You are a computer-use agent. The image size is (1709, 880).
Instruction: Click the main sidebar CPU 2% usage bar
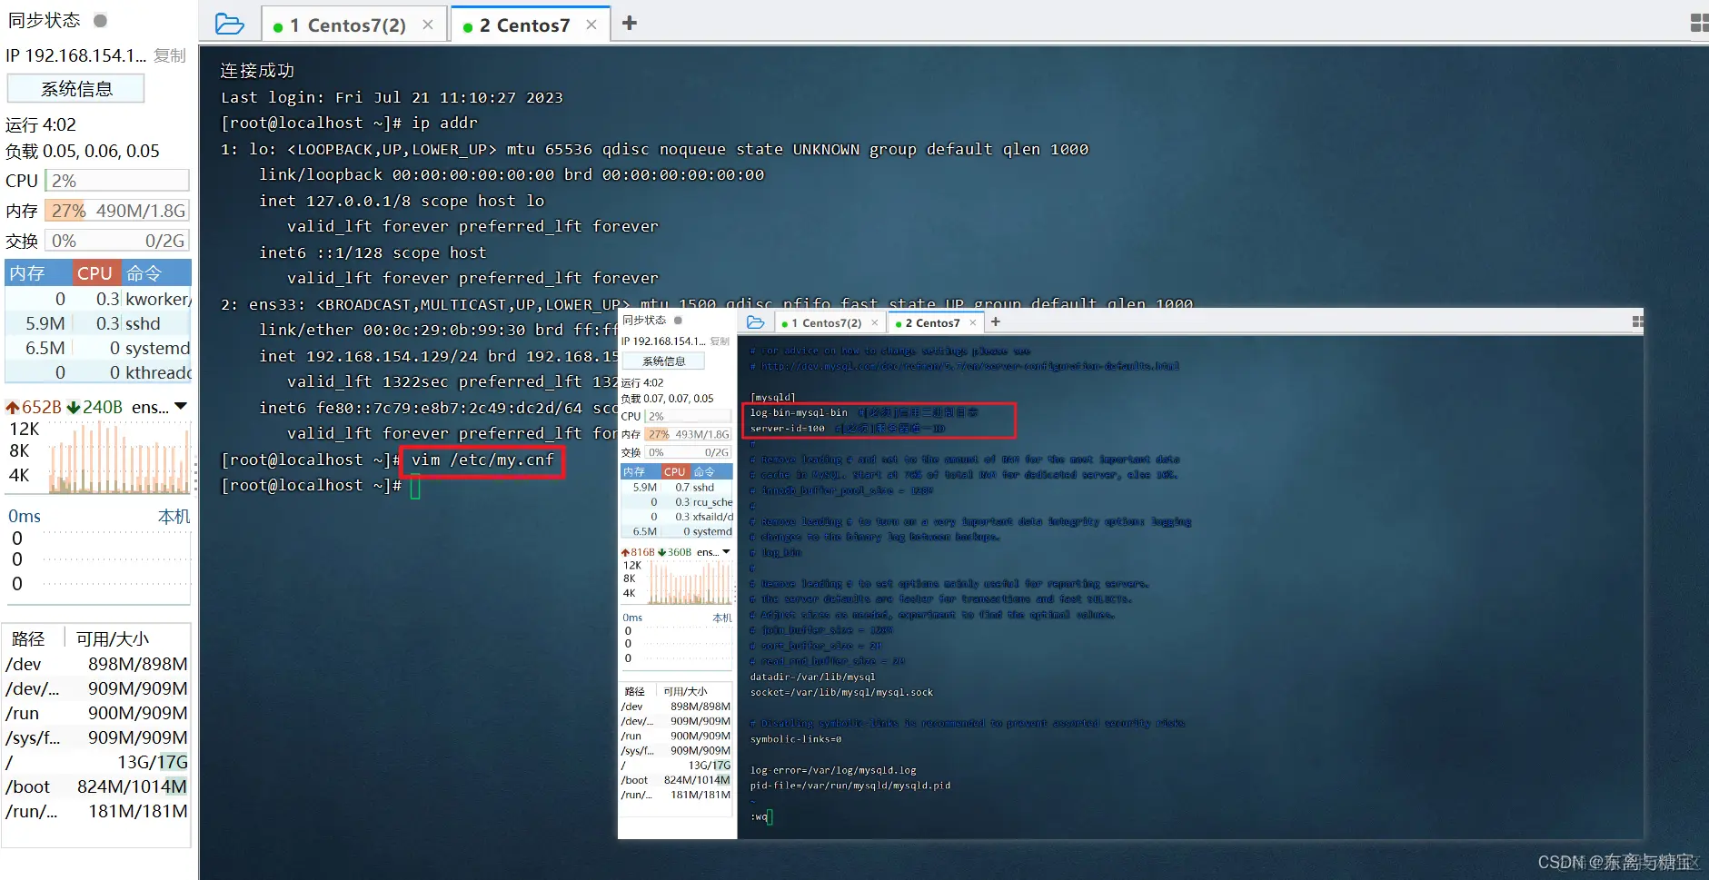[117, 181]
